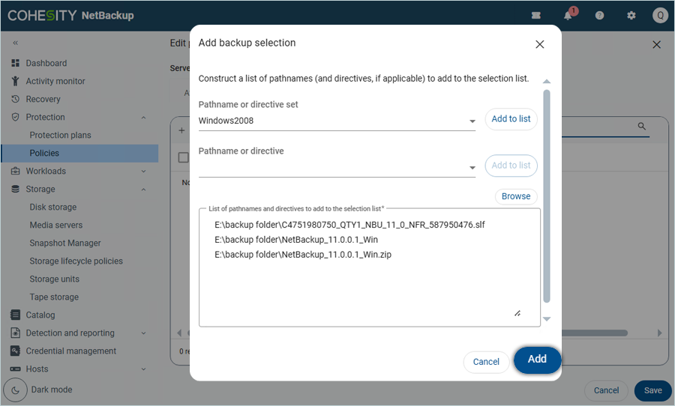The width and height of the screenshot is (675, 406).
Task: Click the Dashboard icon in the sidebar
Action: click(16, 63)
